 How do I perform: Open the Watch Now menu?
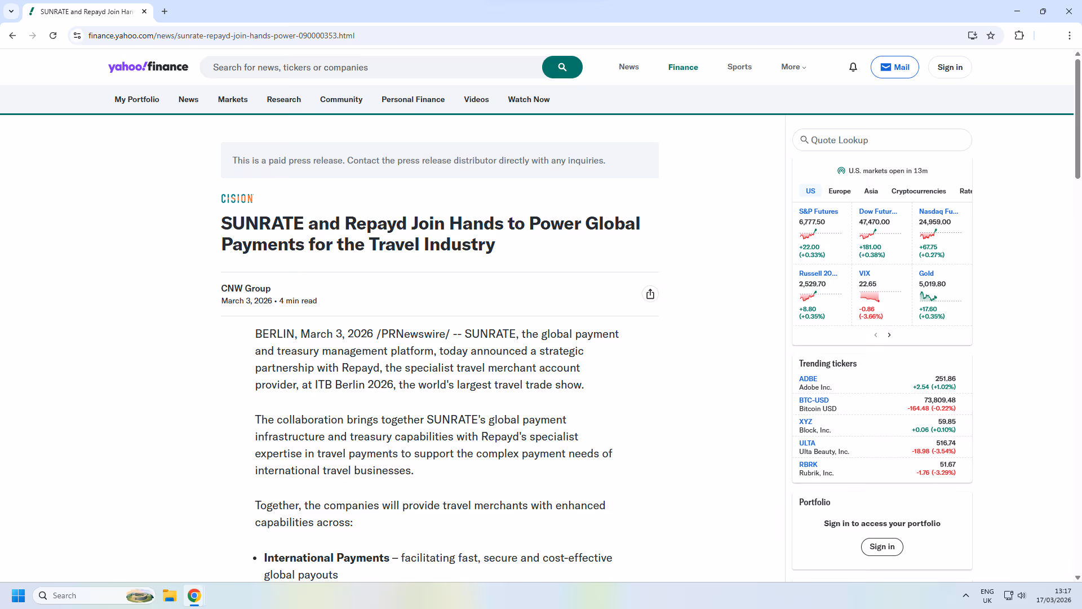coord(529,99)
